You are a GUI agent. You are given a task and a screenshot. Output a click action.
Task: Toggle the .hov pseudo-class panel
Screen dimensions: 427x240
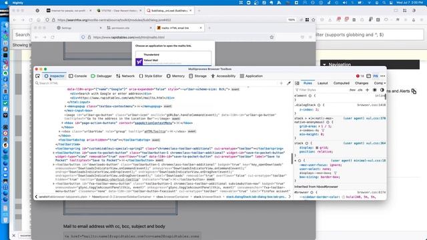(x=353, y=90)
